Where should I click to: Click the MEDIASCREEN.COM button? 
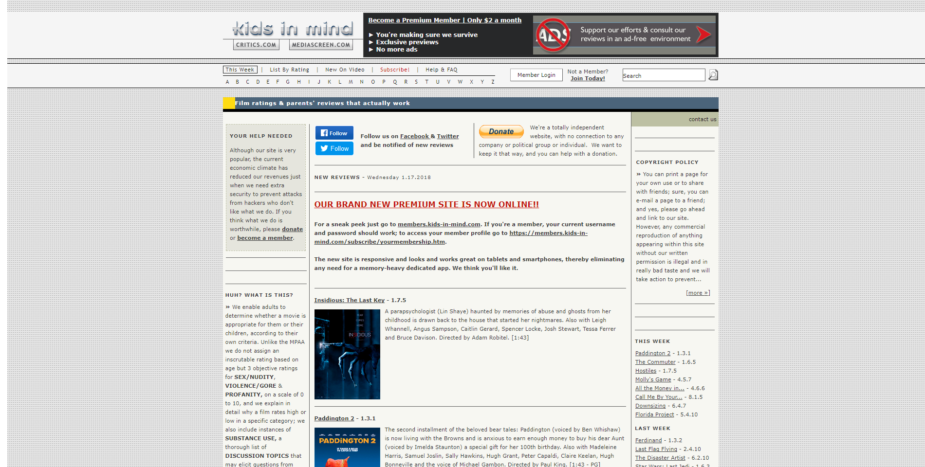coord(321,45)
